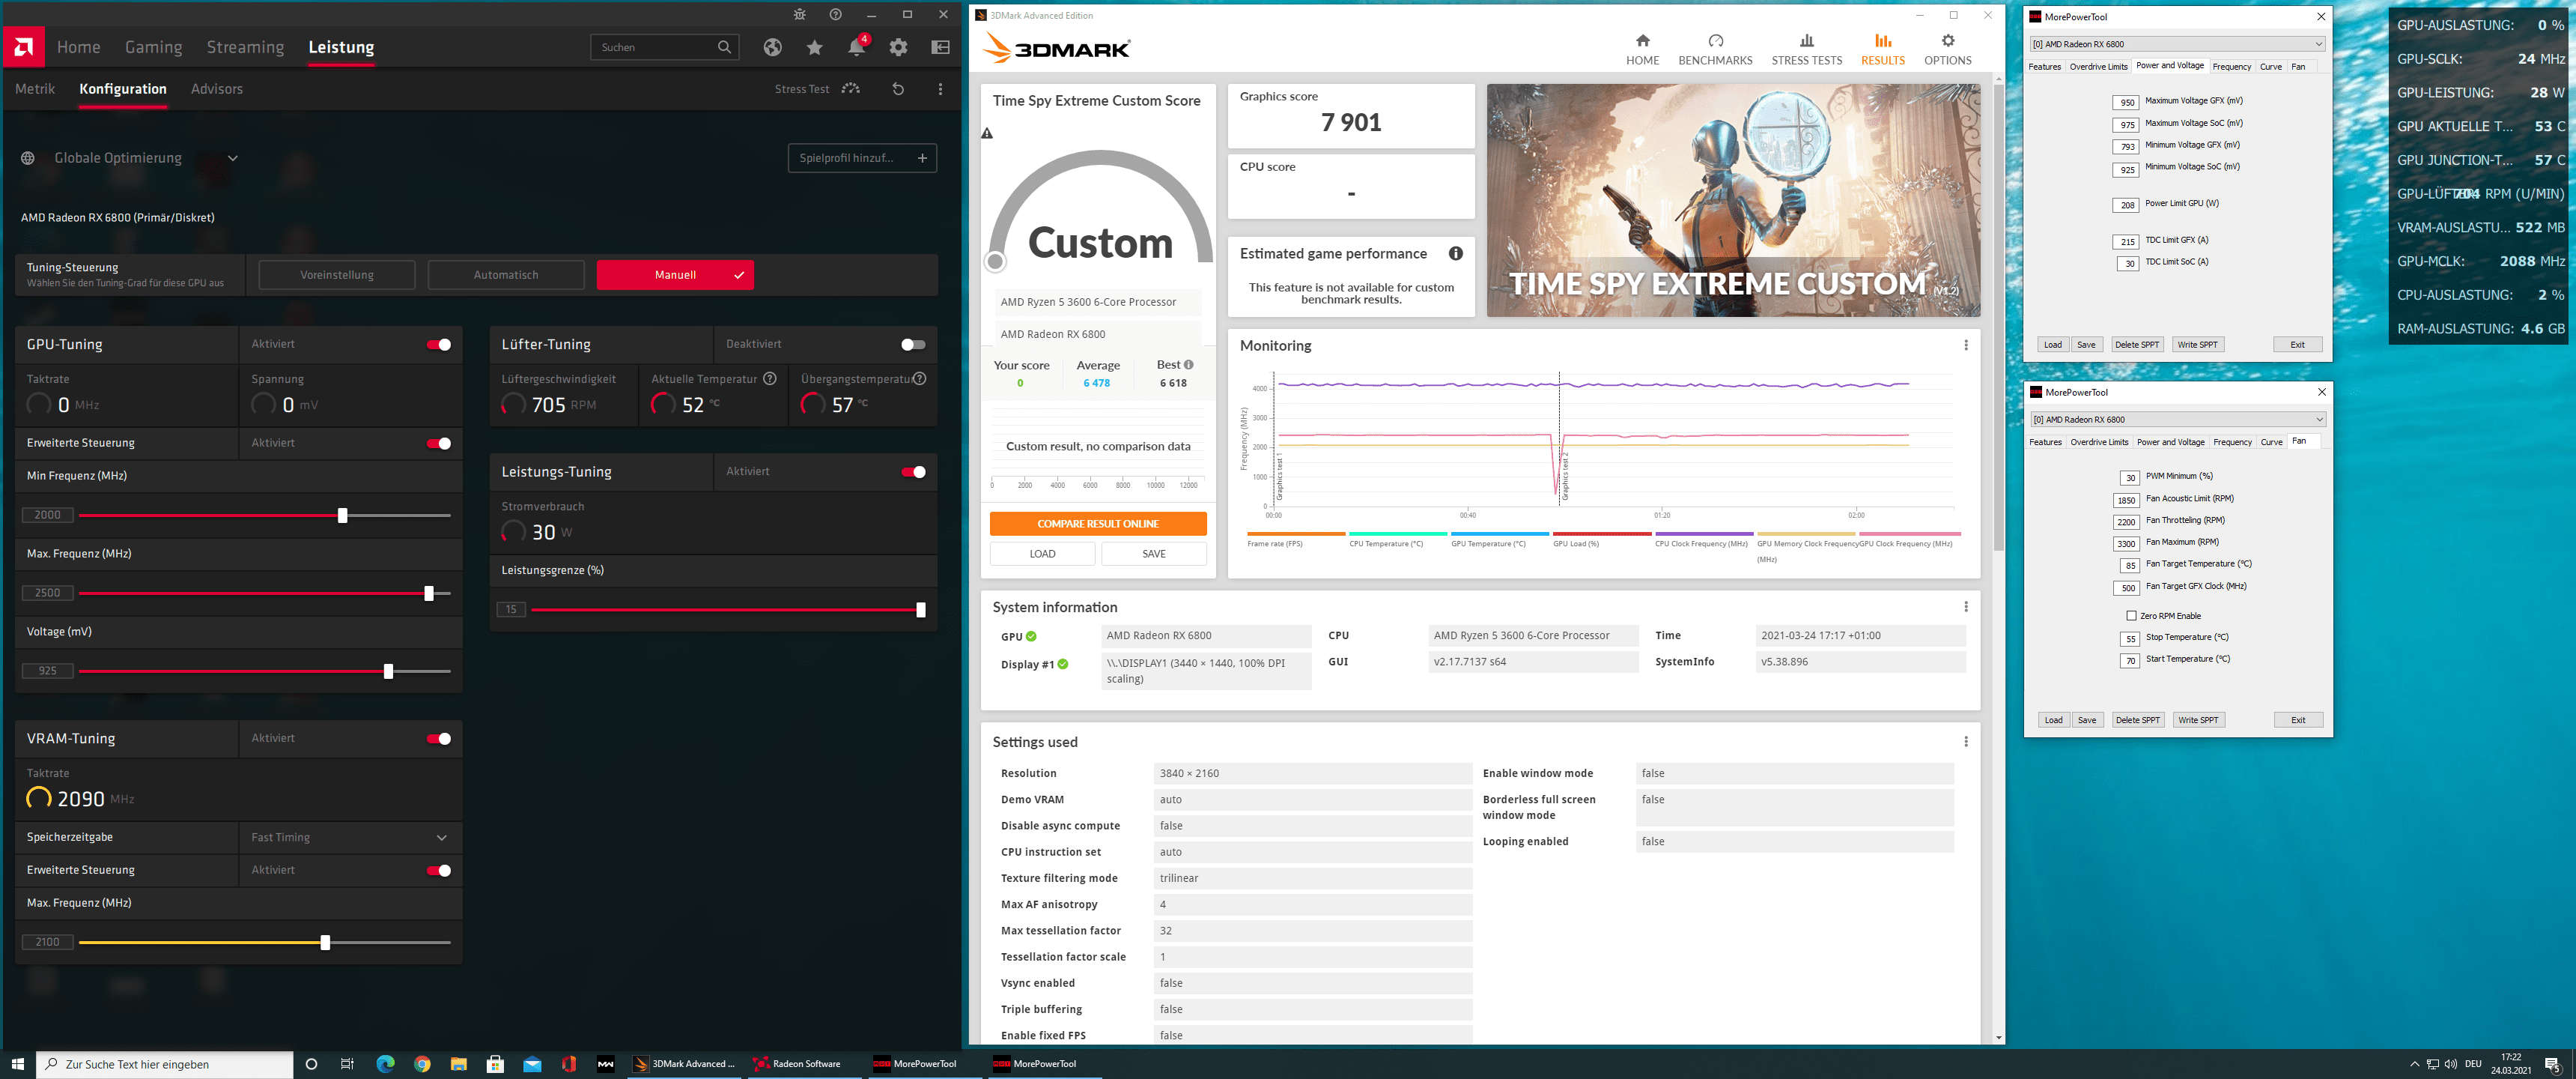Open Speicherzeitgabe Fast Timing dropdown

(x=350, y=838)
